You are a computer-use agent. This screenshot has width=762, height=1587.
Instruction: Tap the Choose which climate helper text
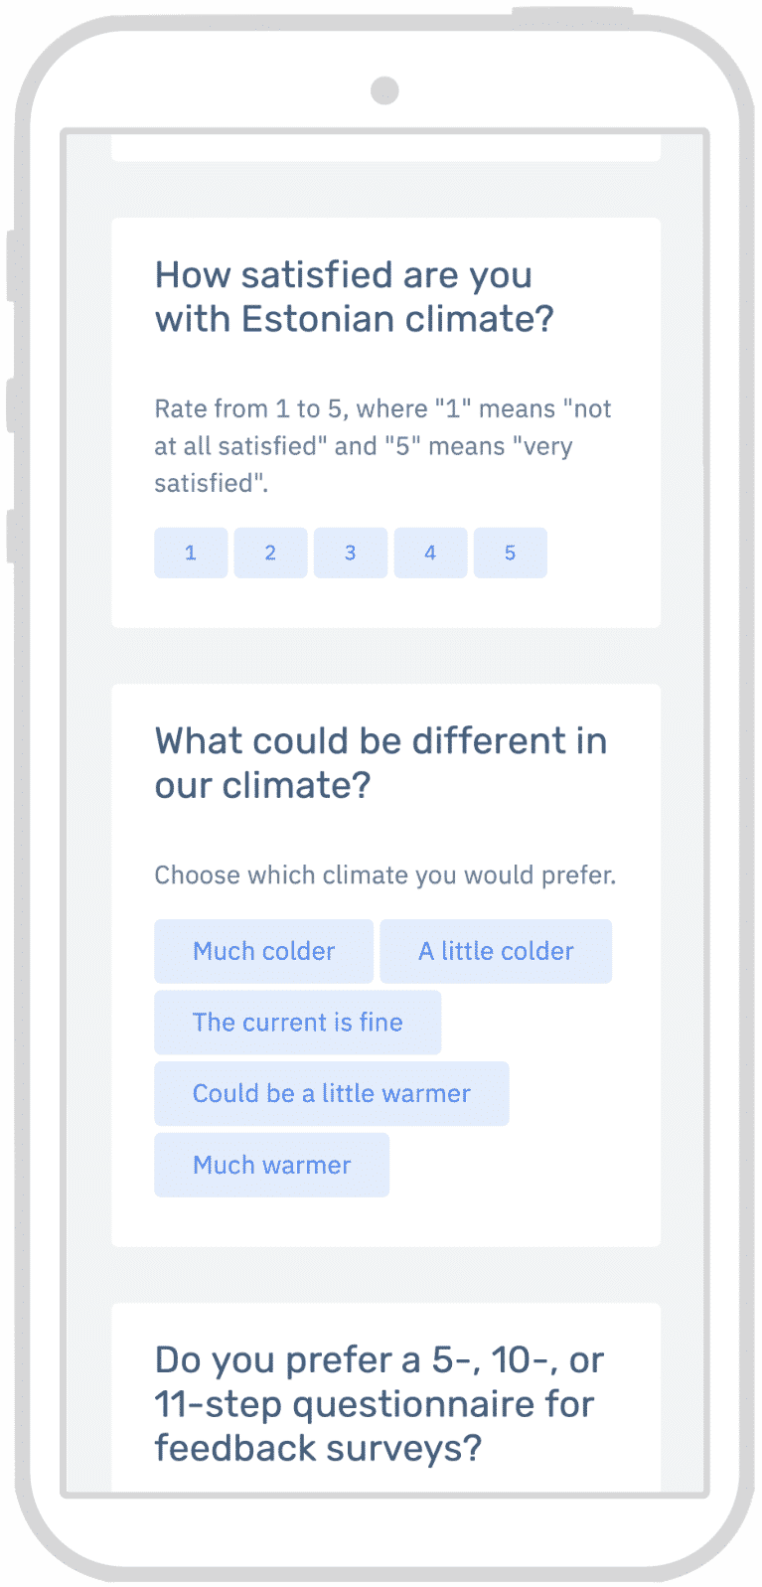[x=385, y=875]
